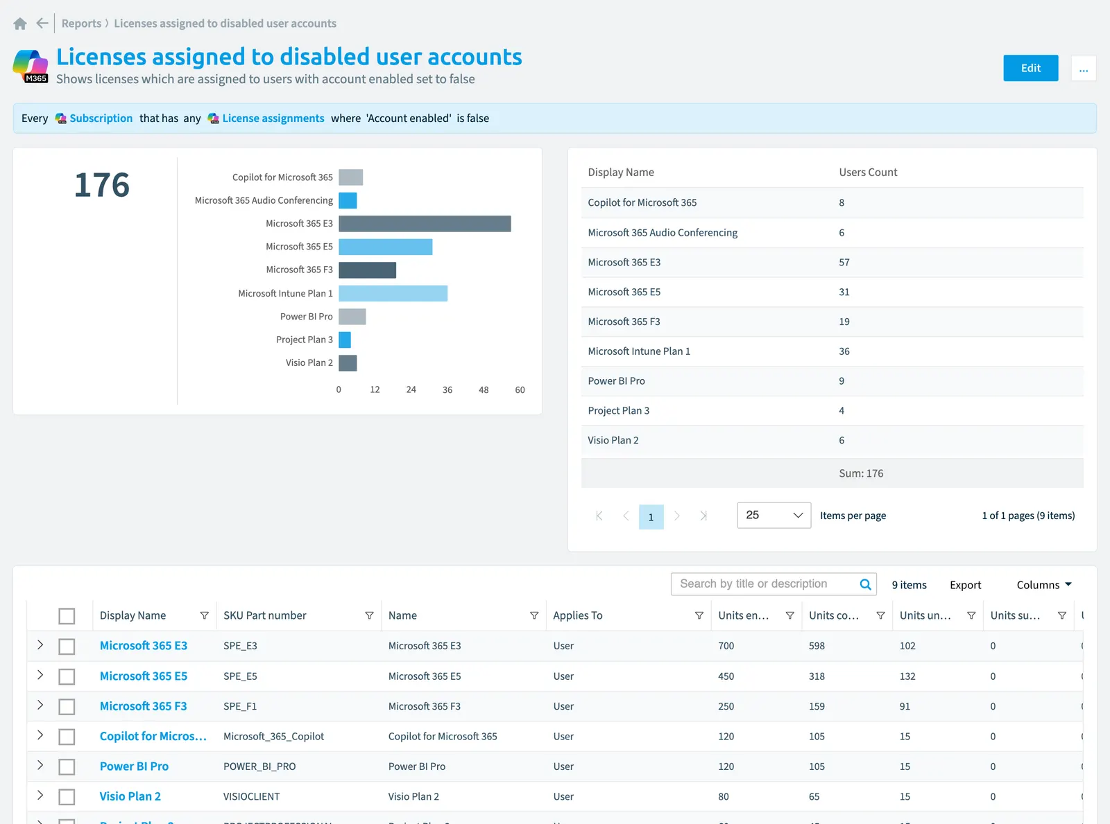Screen dimensions: 1110x824
Task: Open the more options ellipsis menu
Action: pyautogui.click(x=1084, y=68)
